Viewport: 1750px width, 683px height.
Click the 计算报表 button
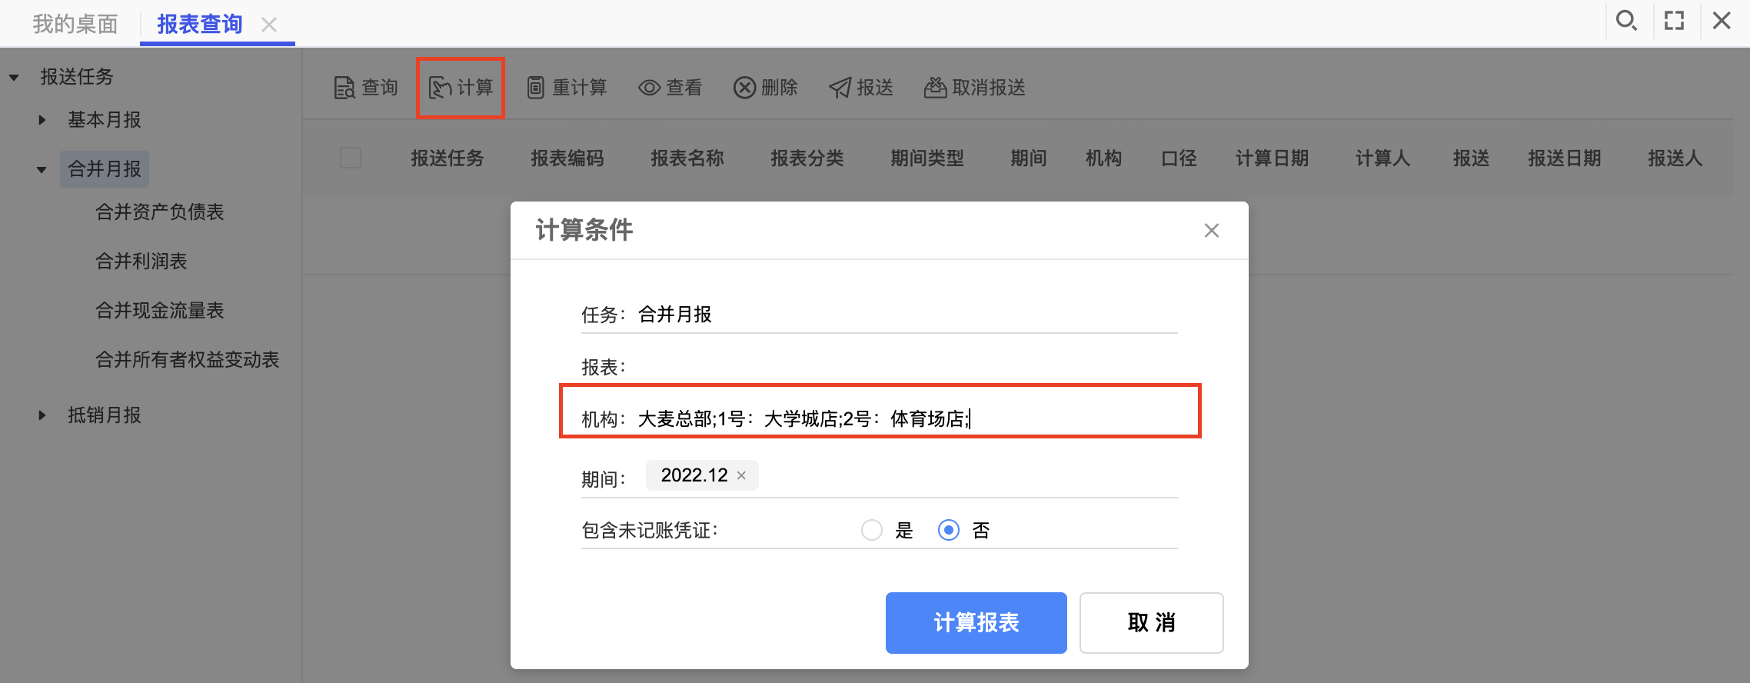[976, 623]
